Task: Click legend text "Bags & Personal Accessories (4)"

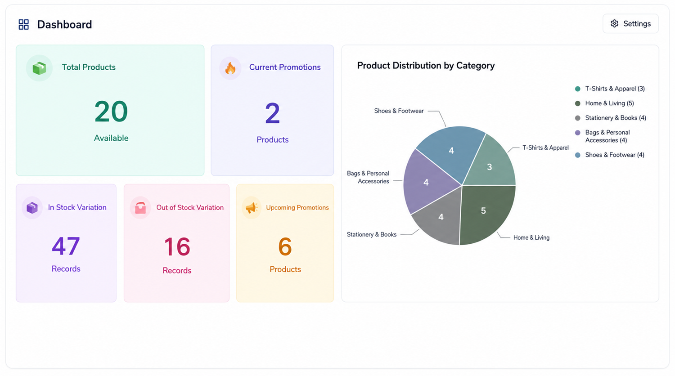Action: point(607,136)
